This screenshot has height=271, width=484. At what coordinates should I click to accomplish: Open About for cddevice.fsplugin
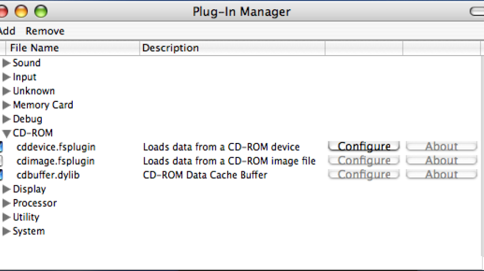[441, 146]
